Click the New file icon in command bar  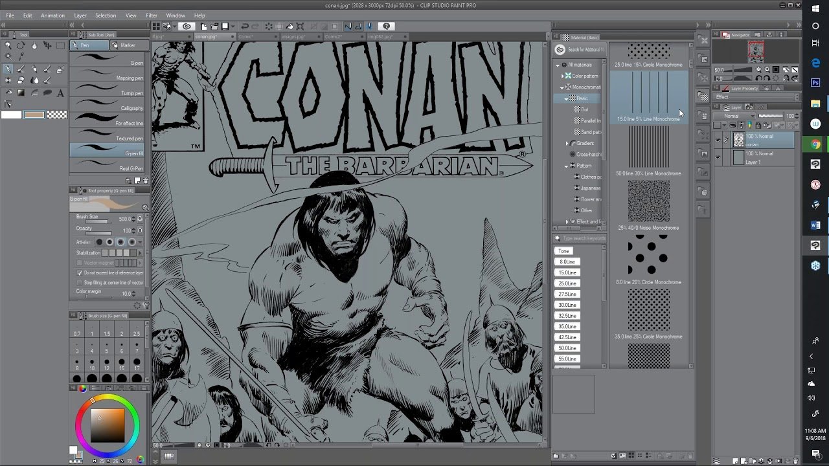[204, 27]
